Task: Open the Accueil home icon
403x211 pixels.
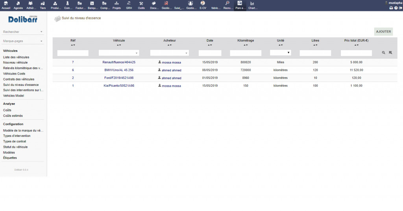Action: [6, 5]
